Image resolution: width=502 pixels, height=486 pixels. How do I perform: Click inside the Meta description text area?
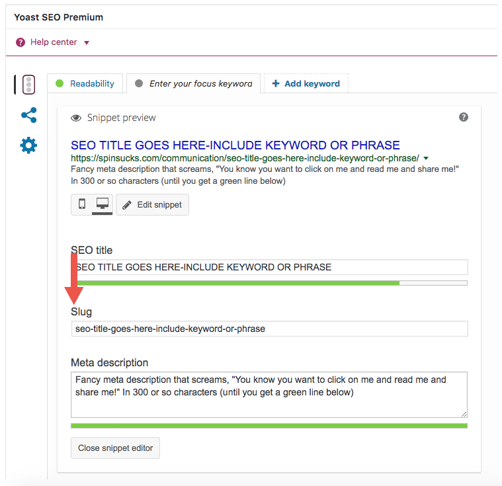269,394
